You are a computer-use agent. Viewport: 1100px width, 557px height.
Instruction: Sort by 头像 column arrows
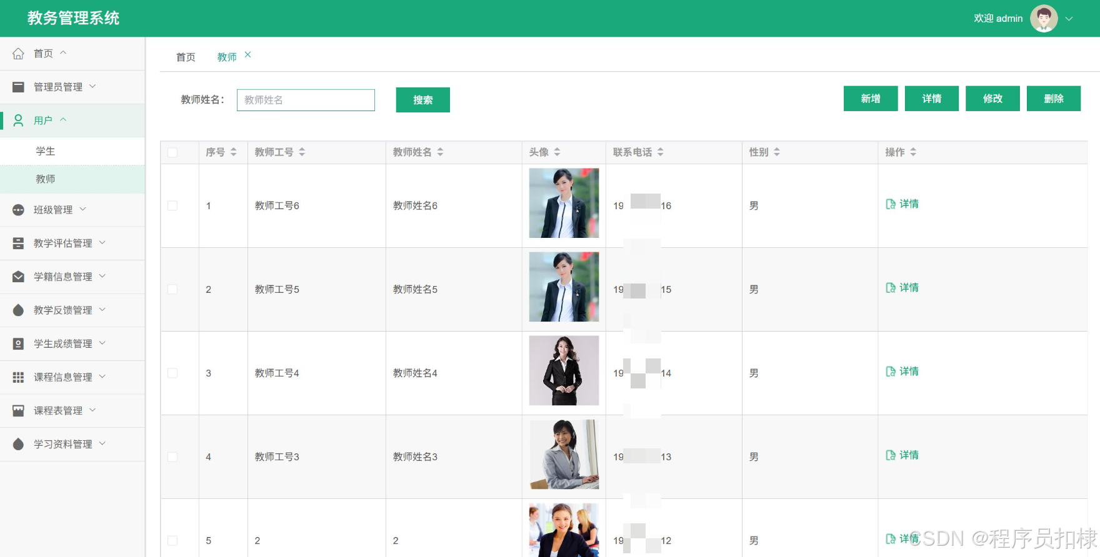click(557, 152)
